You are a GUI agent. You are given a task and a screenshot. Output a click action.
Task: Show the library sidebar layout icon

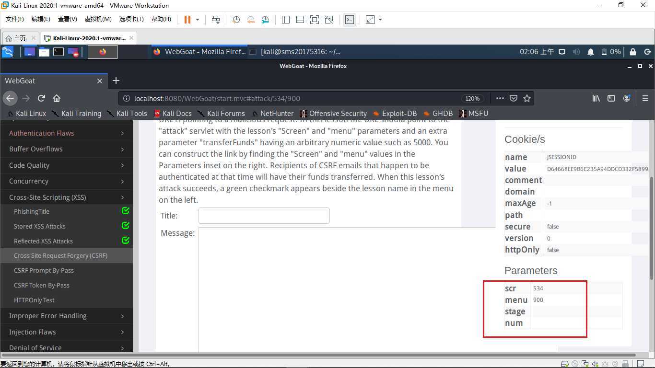286,20
